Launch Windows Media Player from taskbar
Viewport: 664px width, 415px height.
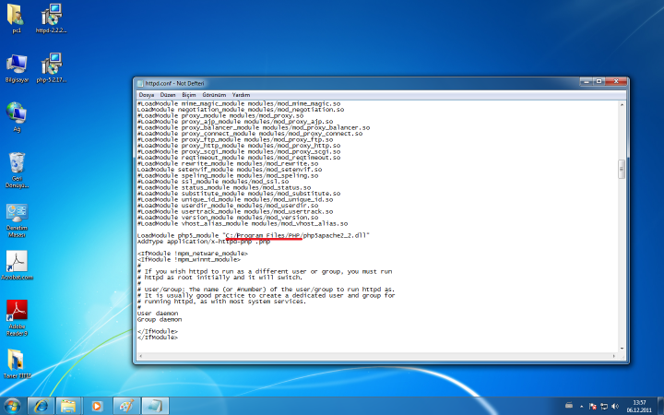point(96,405)
